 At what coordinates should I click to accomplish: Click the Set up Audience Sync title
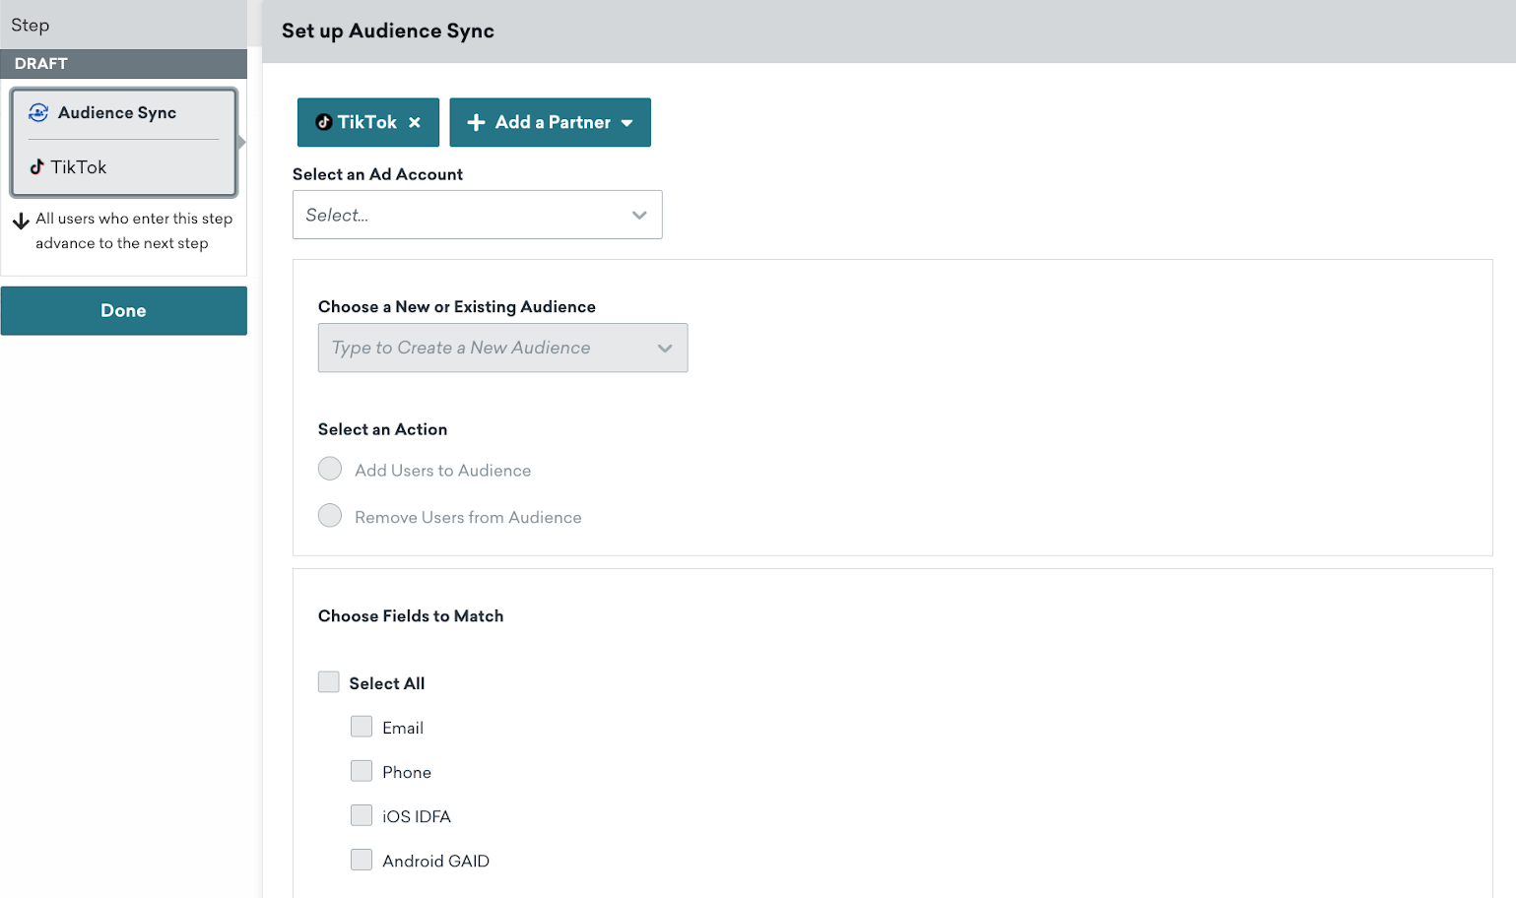pos(388,31)
